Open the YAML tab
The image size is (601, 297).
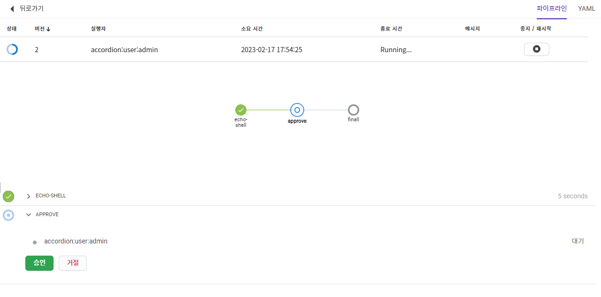(x=586, y=8)
